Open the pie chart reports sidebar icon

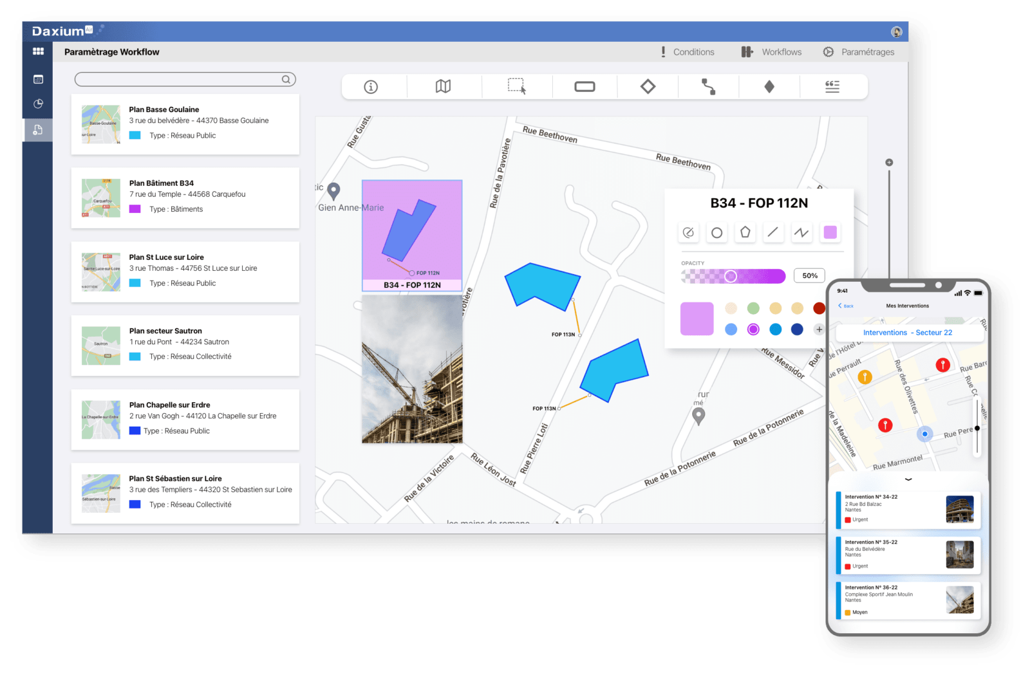tap(38, 104)
